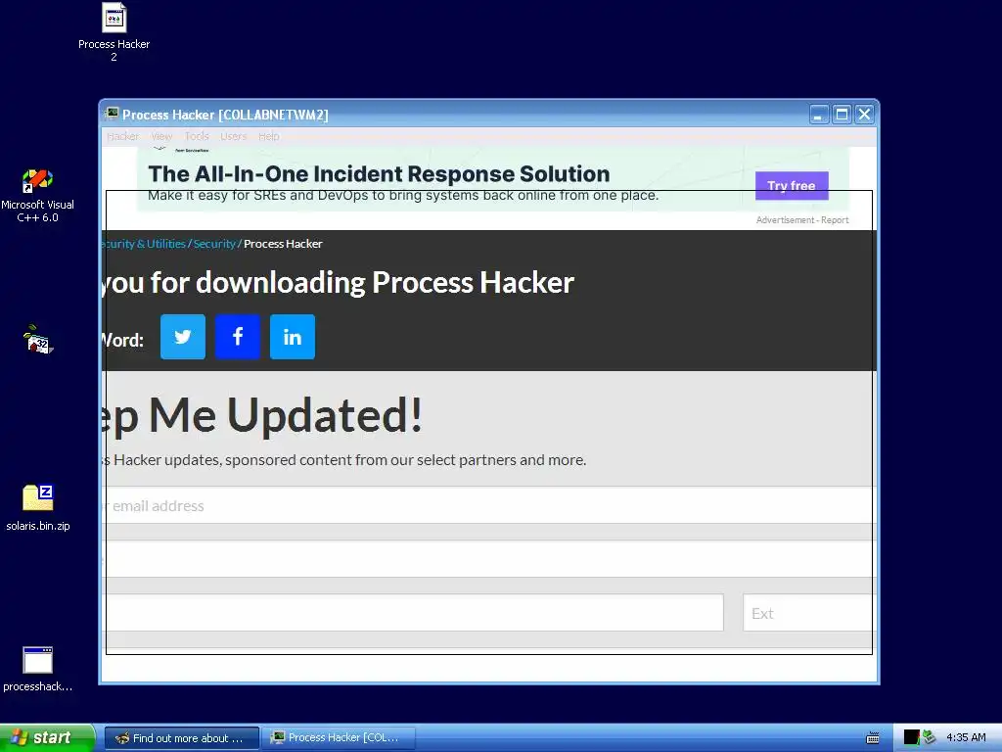1002x752 pixels.
Task: Share on LinkedIn icon button
Action: 293,337
